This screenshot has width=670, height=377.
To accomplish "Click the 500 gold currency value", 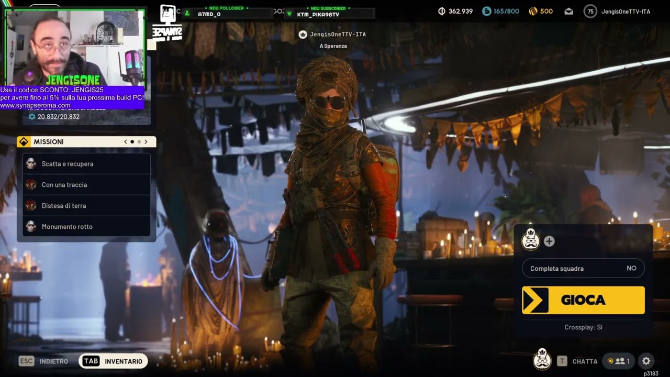I will click(546, 11).
